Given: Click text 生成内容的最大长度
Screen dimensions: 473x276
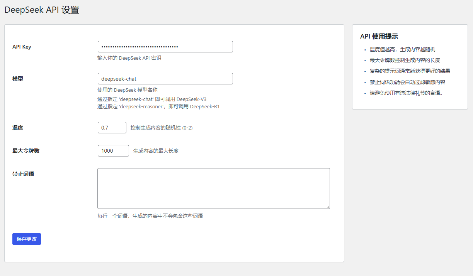Looking at the screenshot, I should point(156,151).
